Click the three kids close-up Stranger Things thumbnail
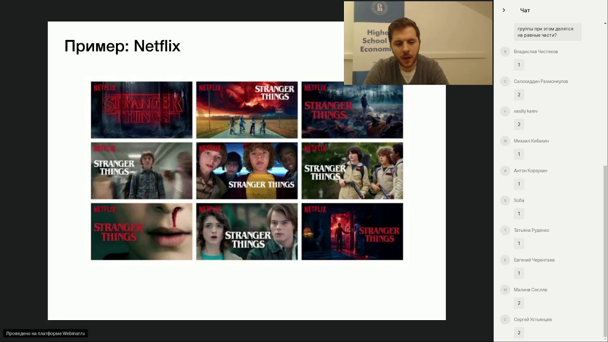Screen dimensions: 608x342 [x=247, y=171]
